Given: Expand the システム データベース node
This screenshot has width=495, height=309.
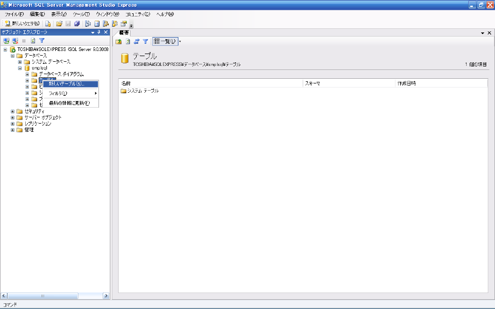Looking at the screenshot, I should (x=20, y=62).
